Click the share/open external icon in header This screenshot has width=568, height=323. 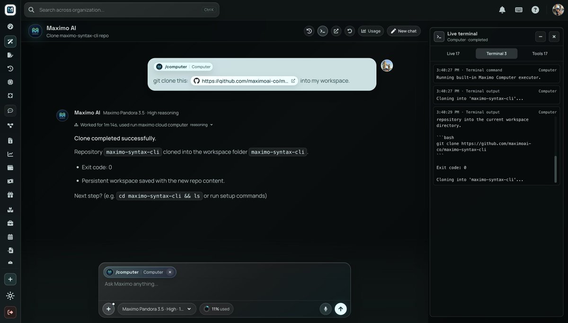pyautogui.click(x=336, y=31)
